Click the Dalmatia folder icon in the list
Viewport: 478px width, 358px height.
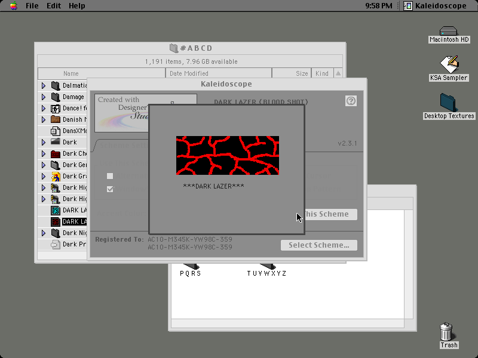pyautogui.click(x=55, y=85)
